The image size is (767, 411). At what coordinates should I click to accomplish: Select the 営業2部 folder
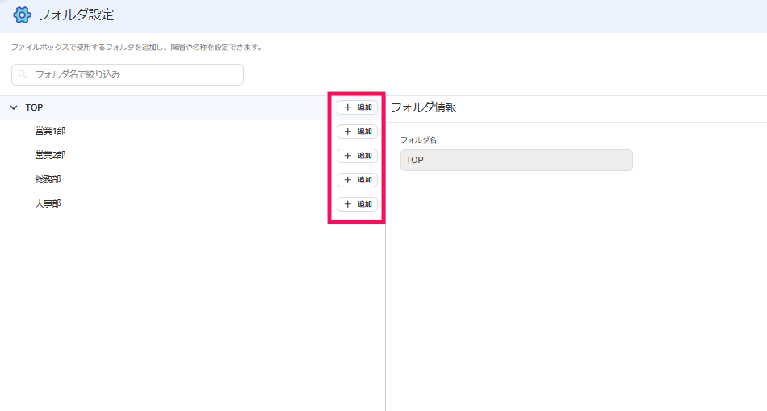click(x=50, y=155)
